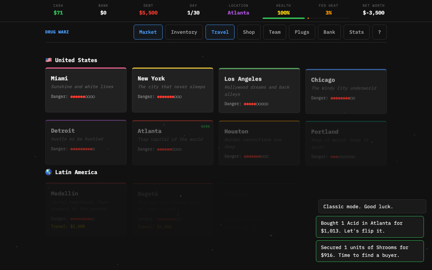
Task: Travel to Miami city card
Action: (x=86, y=90)
